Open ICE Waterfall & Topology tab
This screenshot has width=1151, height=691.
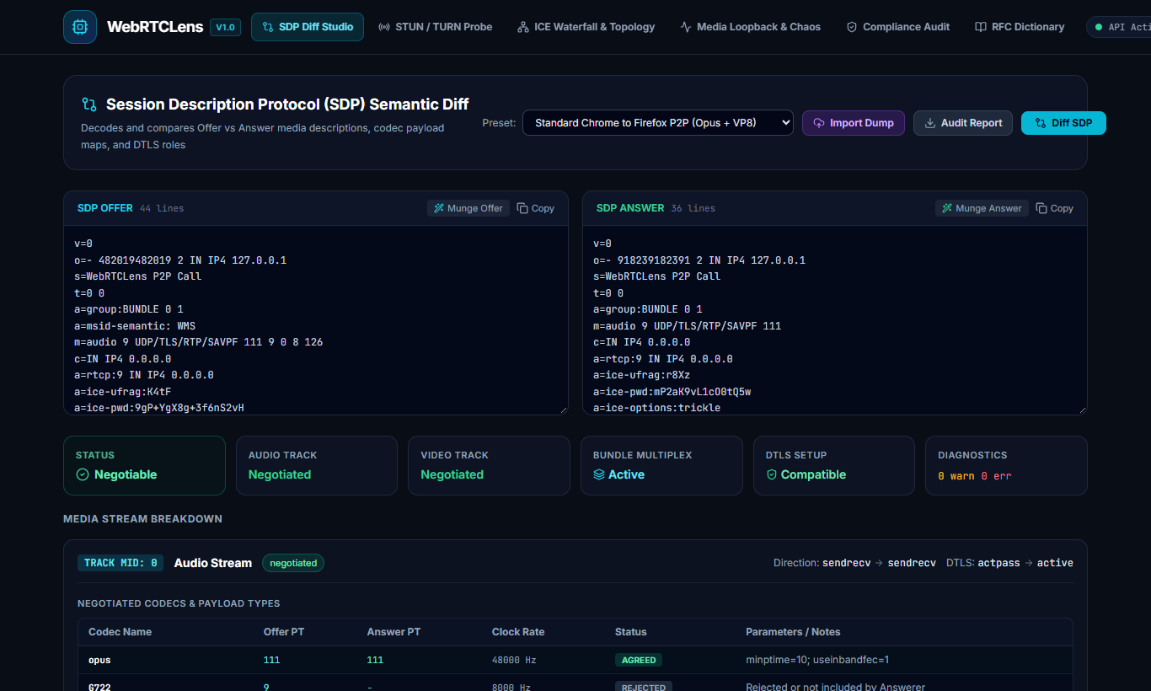point(586,27)
